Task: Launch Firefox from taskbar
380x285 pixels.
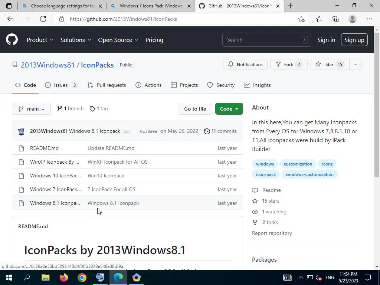Action: [x=64, y=278]
